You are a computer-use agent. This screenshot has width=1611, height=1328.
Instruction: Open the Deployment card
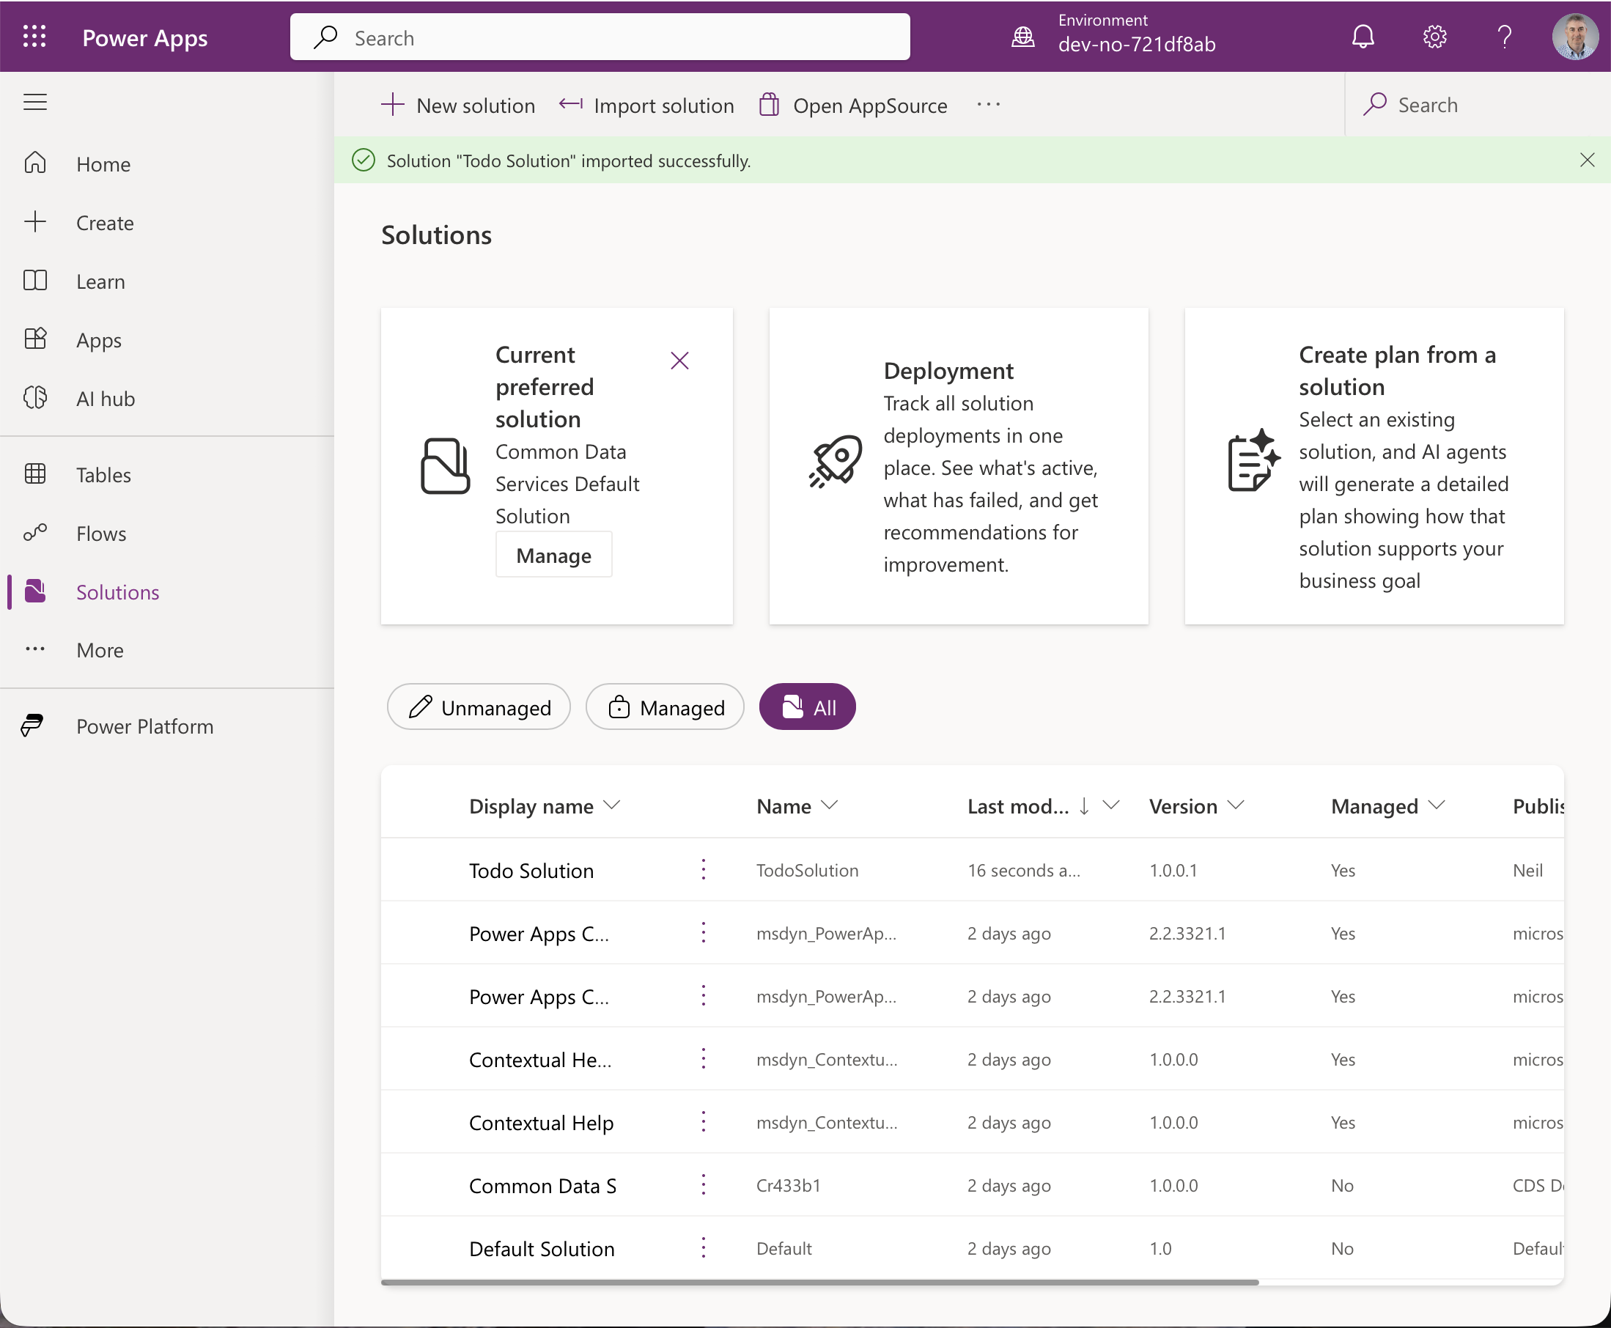tap(959, 467)
